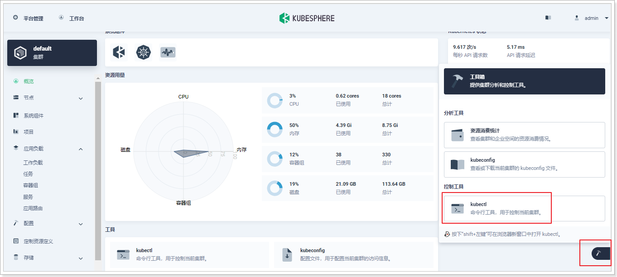Click the 5.17 ms API latency value

(x=516, y=47)
